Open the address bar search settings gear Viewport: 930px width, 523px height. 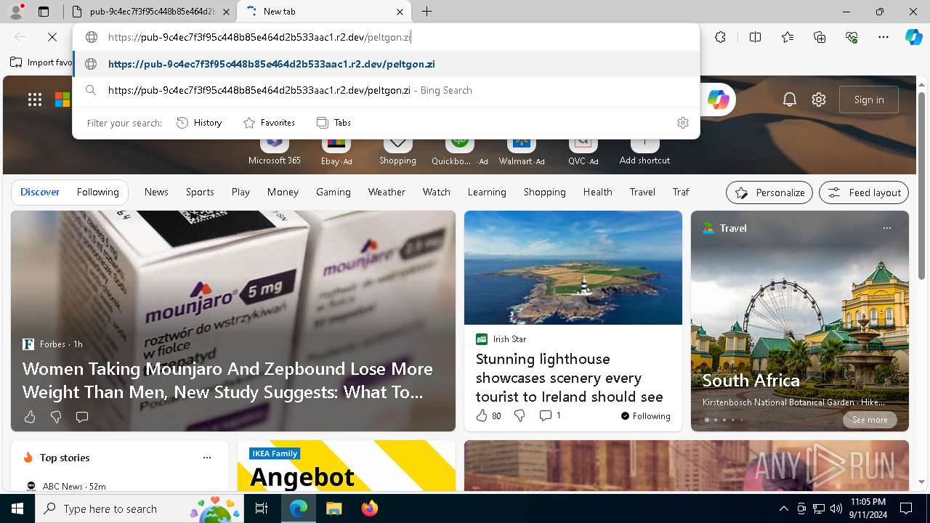682,123
